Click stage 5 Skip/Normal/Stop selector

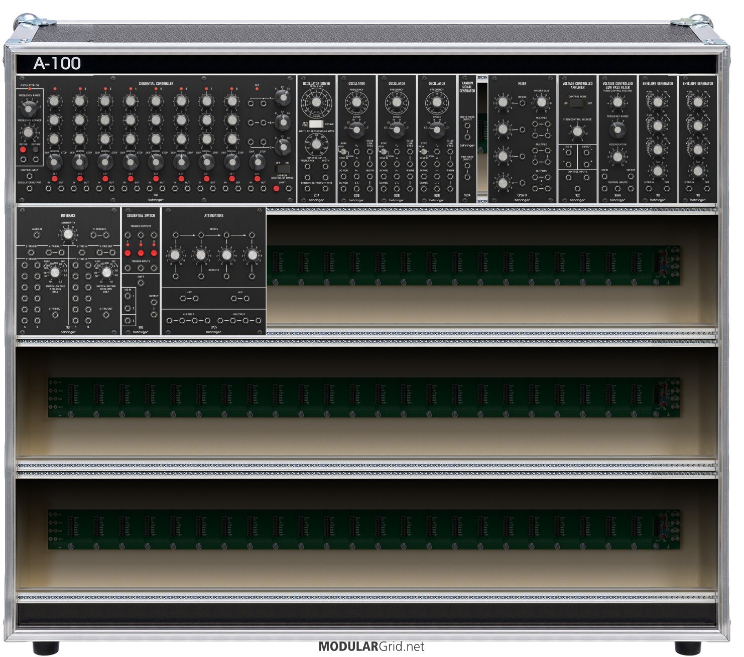point(156,161)
